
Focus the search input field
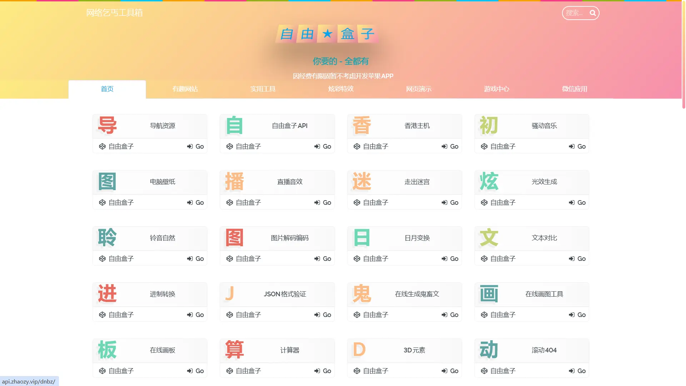click(x=576, y=13)
